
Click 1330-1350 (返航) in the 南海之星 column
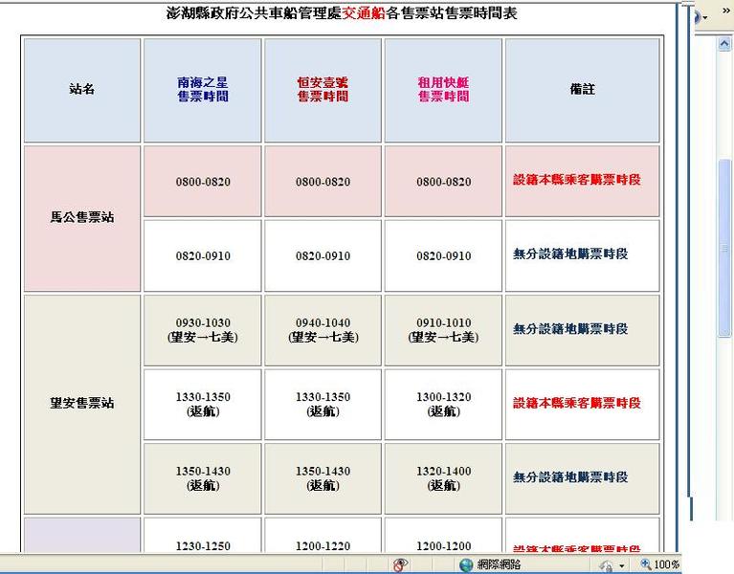[202, 405]
